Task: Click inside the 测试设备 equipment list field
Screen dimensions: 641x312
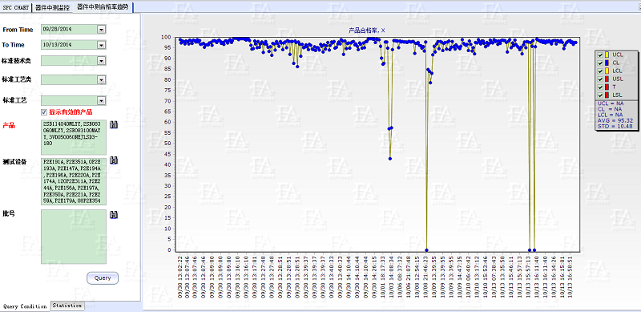Action: tap(74, 181)
